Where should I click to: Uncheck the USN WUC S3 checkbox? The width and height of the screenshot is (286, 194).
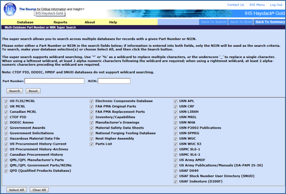click(x=175, y=144)
